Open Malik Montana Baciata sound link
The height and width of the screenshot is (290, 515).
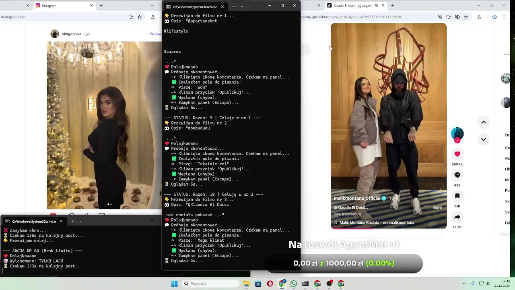[x=377, y=222]
